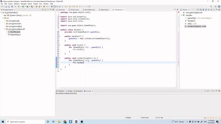Close the Package Explorer view
The width and height of the screenshot is (221, 124).
click(15, 10)
